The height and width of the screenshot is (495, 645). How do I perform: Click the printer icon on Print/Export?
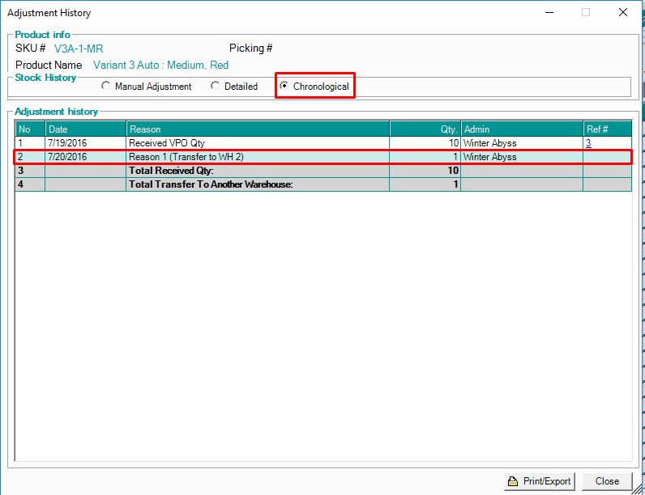[x=513, y=481]
